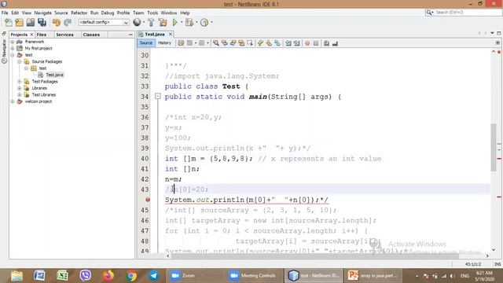
Task: Click the Clean and Build Project icon
Action: 163,23
